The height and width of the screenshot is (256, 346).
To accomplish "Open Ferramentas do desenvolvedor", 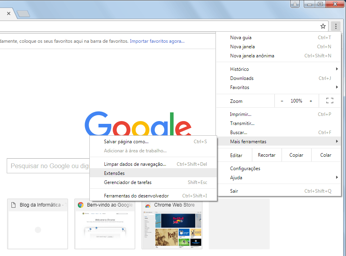I will (x=153, y=196).
